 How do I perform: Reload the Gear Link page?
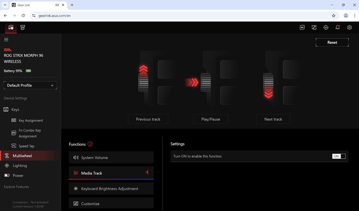23,16
